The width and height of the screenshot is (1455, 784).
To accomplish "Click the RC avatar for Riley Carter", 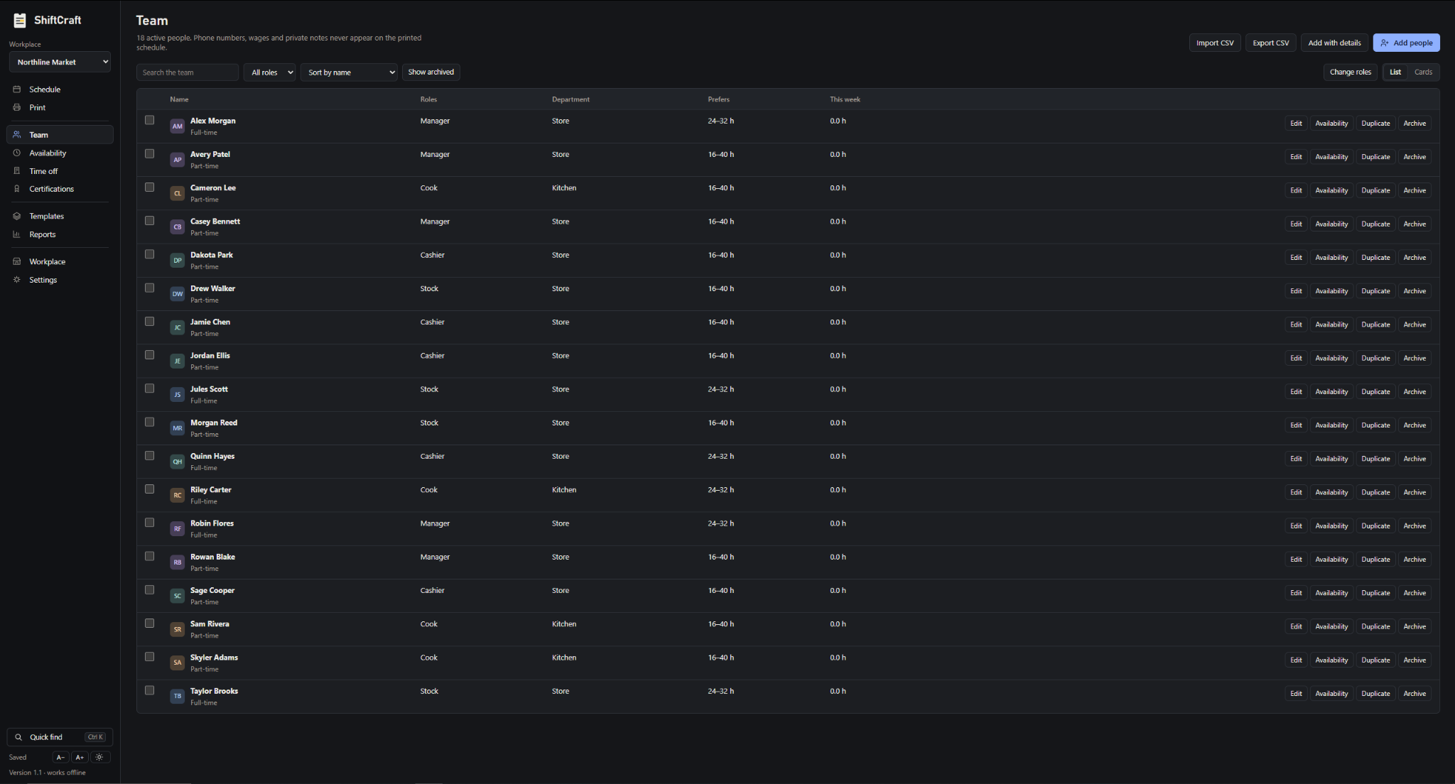I will (178, 495).
